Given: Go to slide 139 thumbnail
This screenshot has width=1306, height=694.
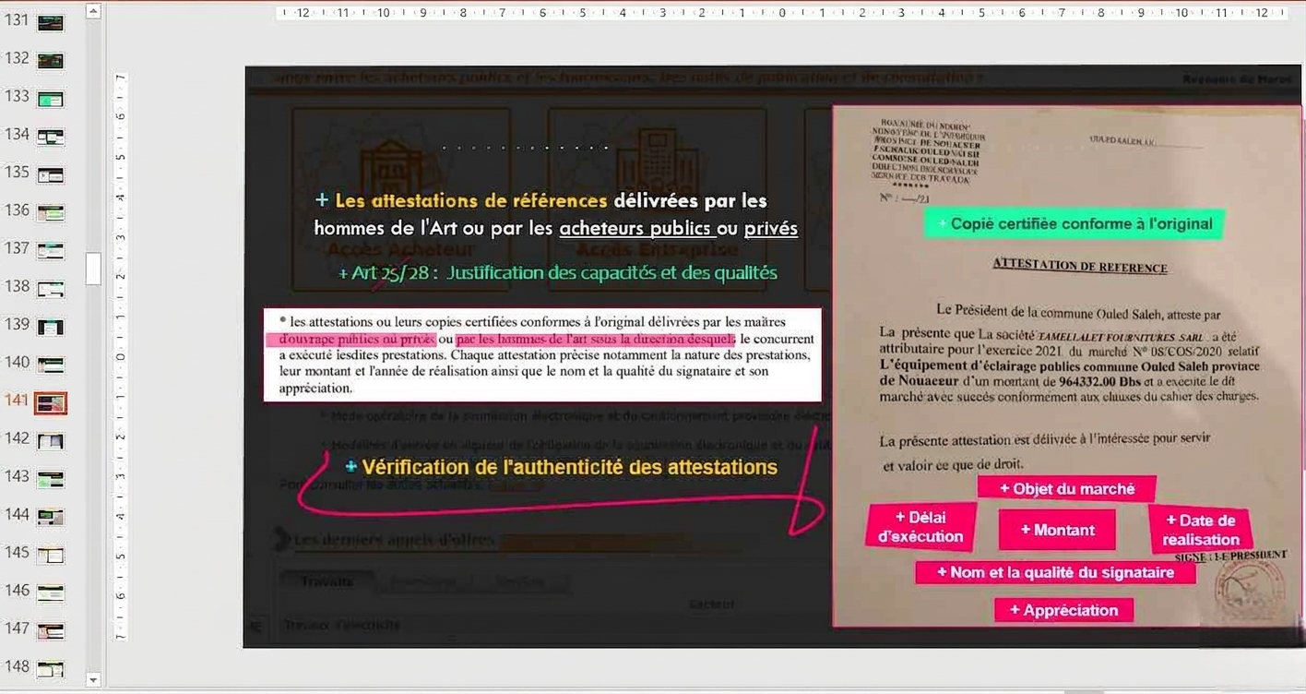Looking at the screenshot, I should 50,327.
